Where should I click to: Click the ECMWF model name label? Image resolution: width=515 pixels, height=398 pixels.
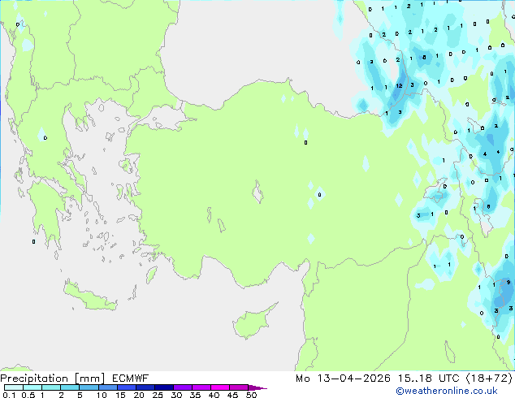(131, 379)
